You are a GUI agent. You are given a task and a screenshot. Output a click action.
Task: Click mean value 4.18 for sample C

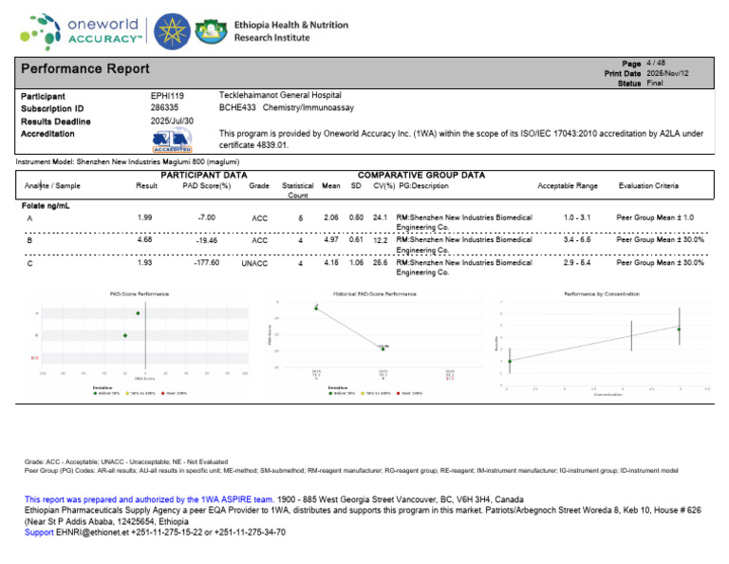click(x=331, y=262)
